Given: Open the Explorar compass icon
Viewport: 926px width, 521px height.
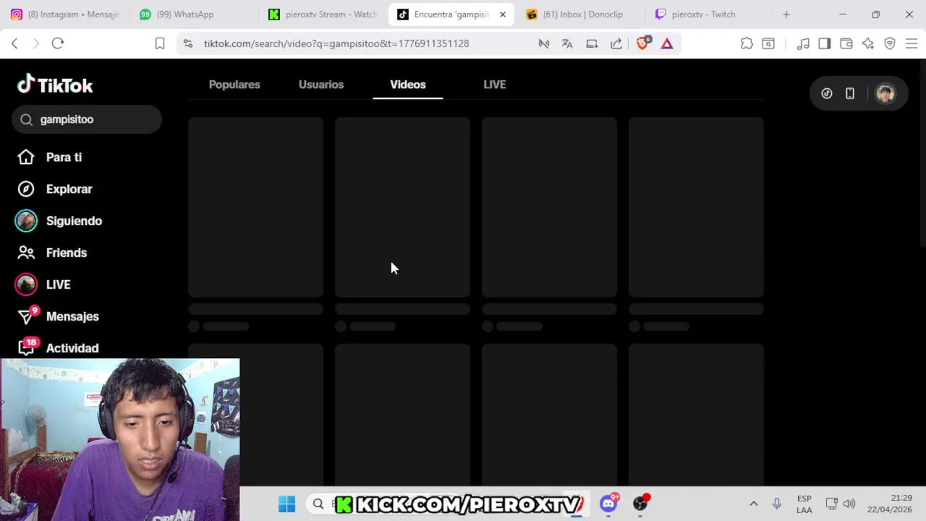Looking at the screenshot, I should [26, 189].
